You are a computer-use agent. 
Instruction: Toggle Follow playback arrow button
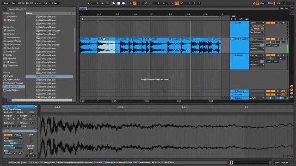89,3
